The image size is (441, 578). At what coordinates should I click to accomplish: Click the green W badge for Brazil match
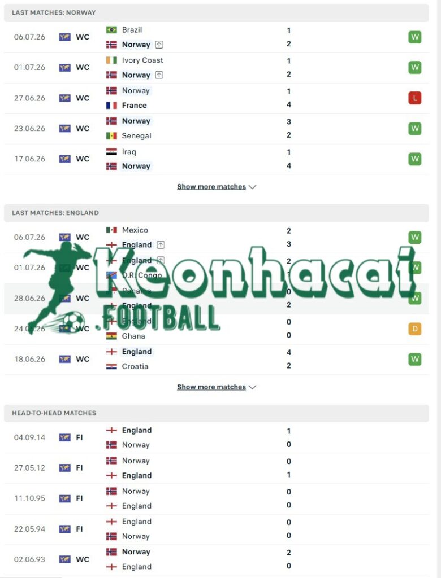coord(415,37)
